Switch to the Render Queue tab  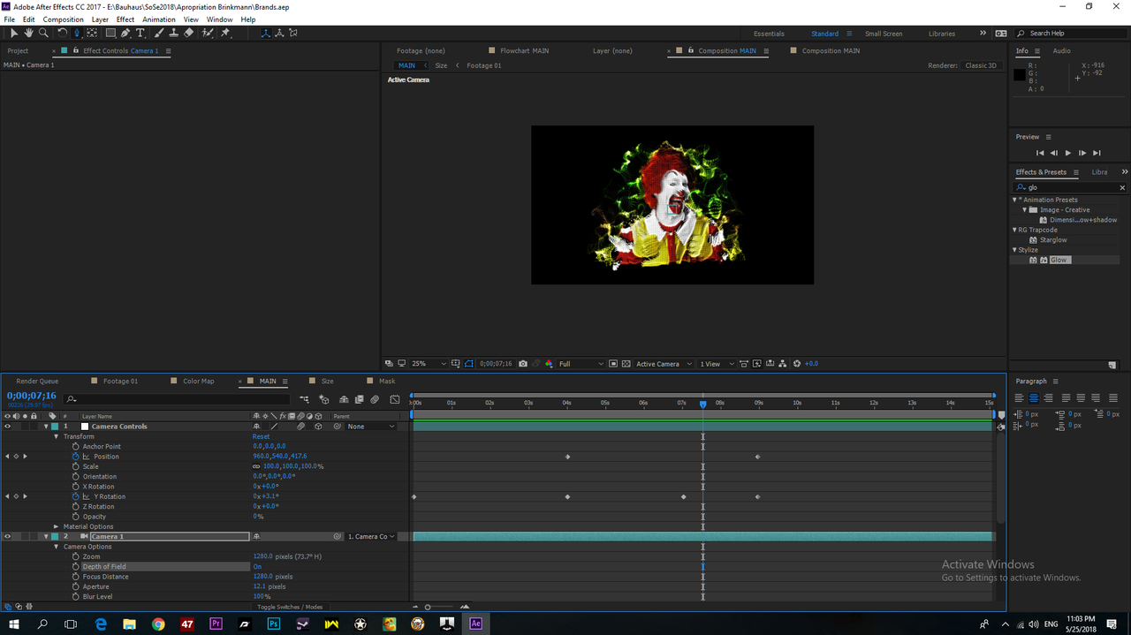click(x=37, y=382)
